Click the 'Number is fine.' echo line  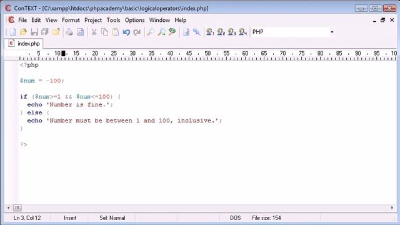point(70,104)
